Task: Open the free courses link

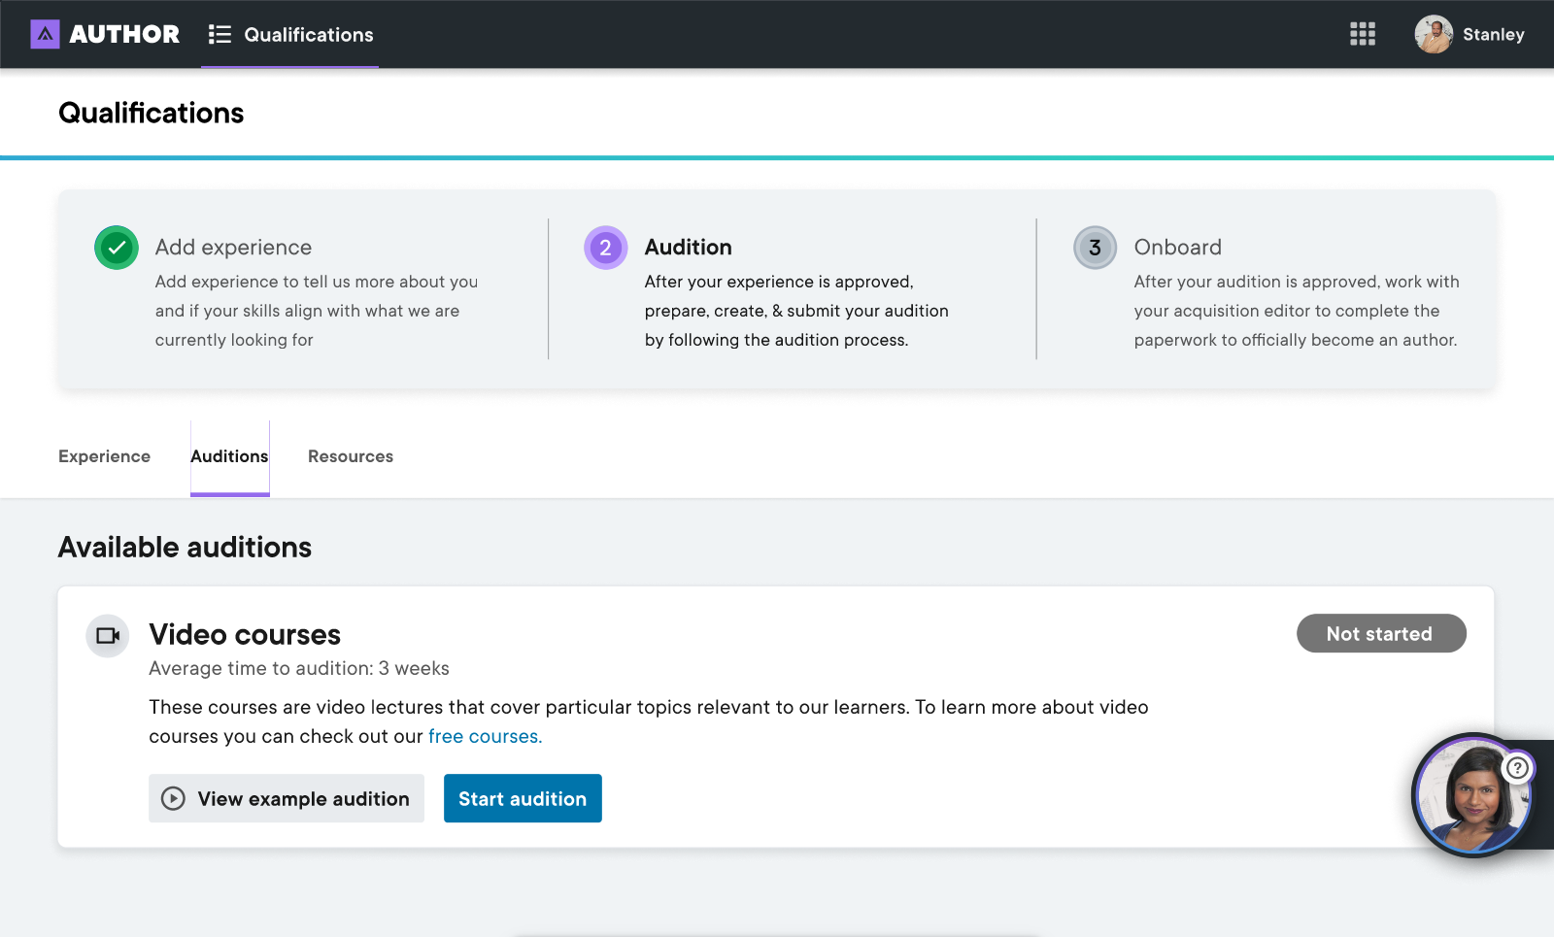Action: [x=485, y=736]
